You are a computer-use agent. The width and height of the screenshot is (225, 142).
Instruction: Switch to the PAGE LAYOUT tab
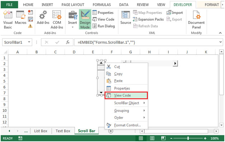73,5
